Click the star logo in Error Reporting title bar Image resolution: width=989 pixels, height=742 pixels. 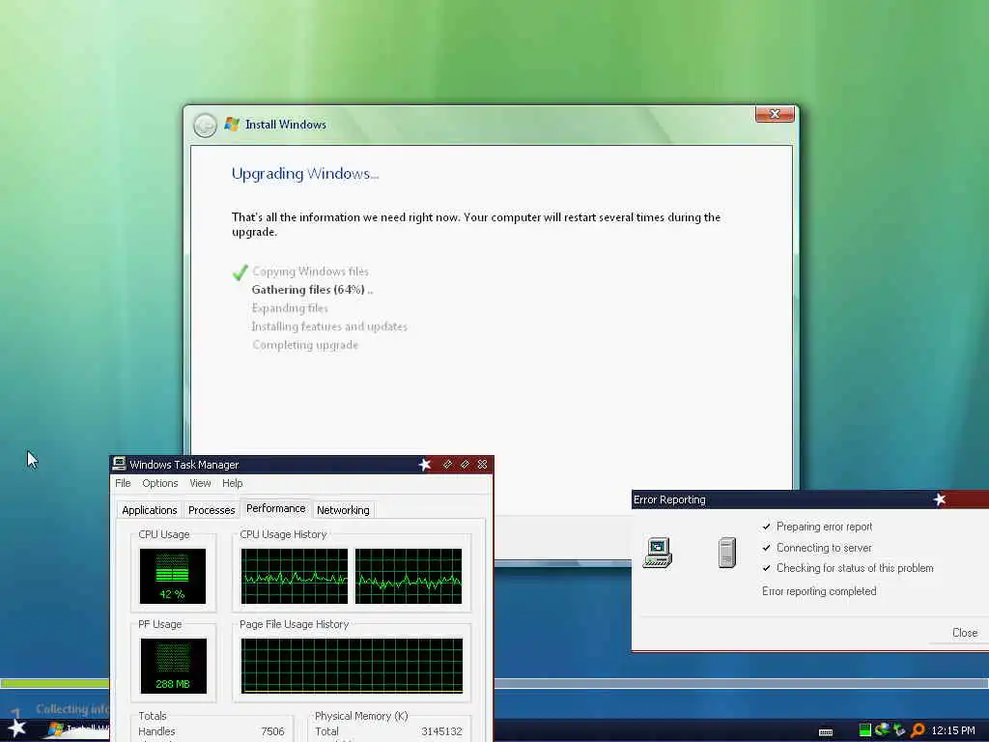pyautogui.click(x=939, y=499)
